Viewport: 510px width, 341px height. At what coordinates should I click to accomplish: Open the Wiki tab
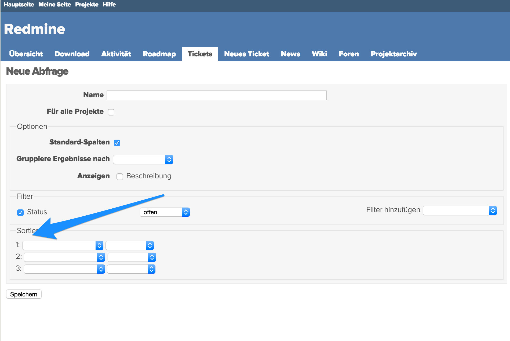(319, 54)
